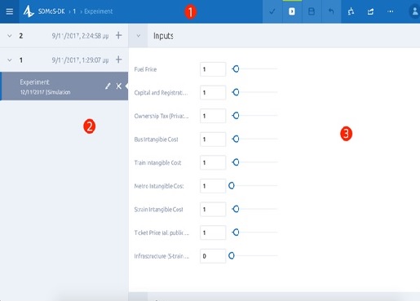Edit the Experiment with pencil icon
Viewport: 420px width, 301px height.
[108, 86]
